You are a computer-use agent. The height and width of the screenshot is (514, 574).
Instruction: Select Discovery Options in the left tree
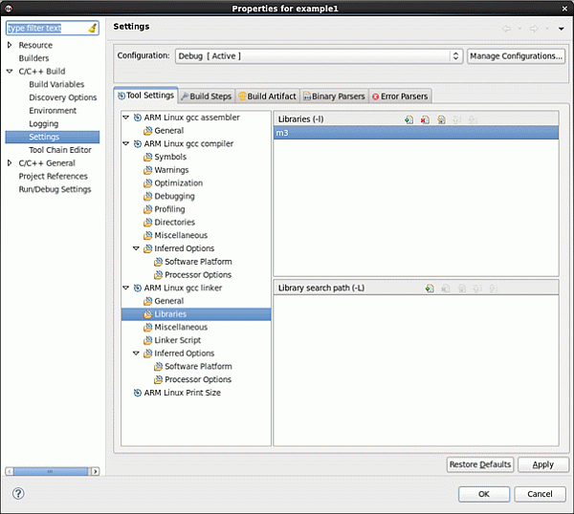pos(62,97)
